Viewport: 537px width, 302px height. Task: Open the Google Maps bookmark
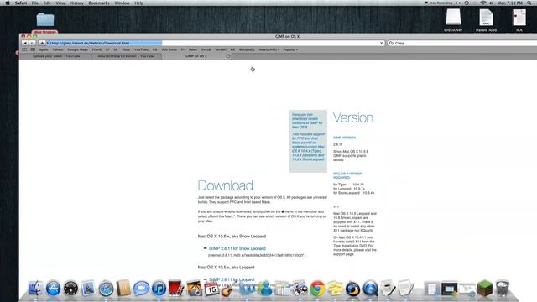pos(78,49)
